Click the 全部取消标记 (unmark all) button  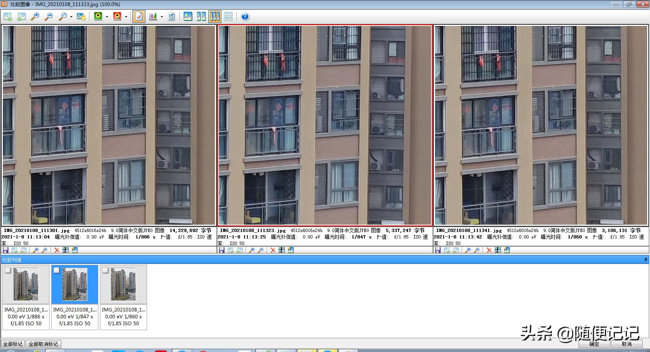(x=43, y=344)
